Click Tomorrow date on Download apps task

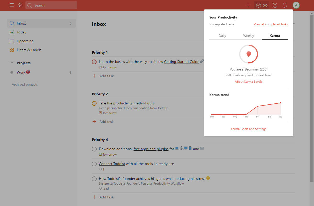108,155
